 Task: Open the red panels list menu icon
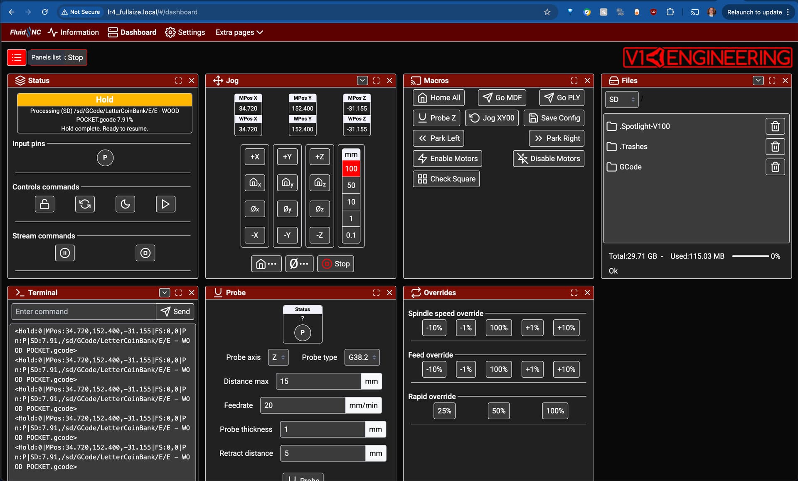(x=17, y=57)
